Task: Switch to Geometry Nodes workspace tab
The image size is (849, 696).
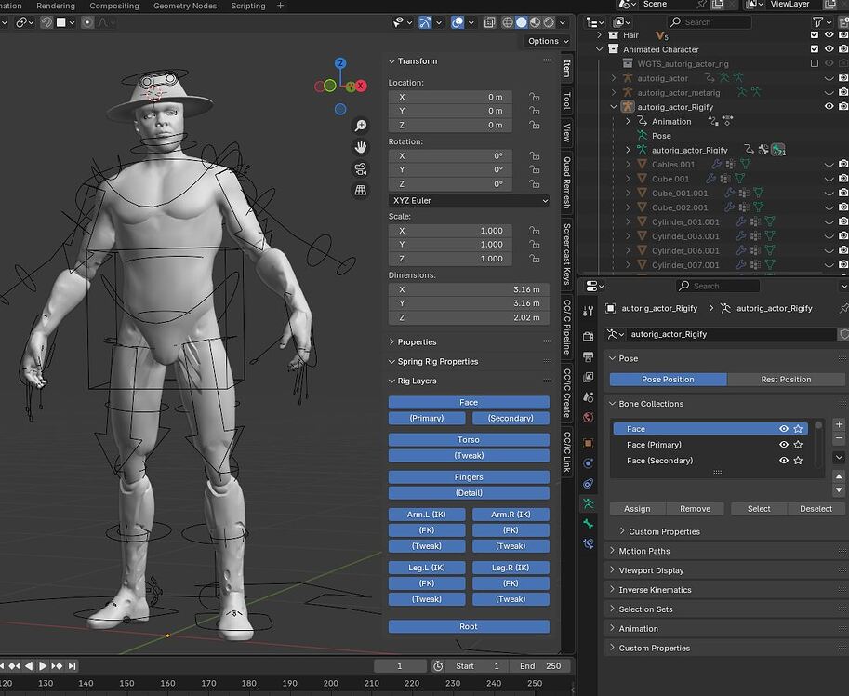Action: 185,6
